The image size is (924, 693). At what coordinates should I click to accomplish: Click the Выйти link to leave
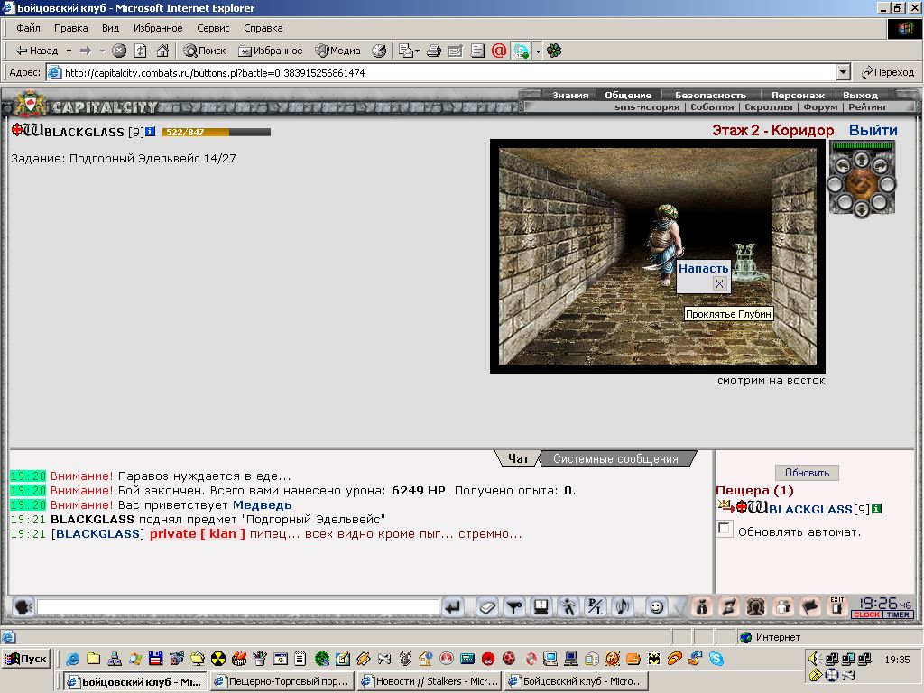coord(873,130)
